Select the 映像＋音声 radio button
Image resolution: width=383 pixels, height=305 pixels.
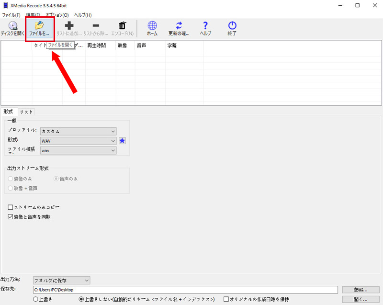pyautogui.click(x=10, y=188)
